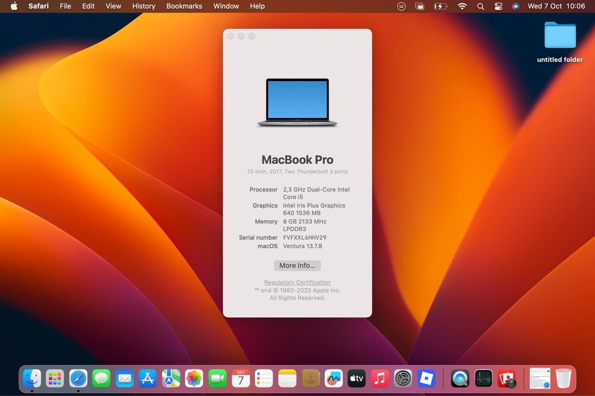Open Calendar showing Oct 7

(240, 378)
